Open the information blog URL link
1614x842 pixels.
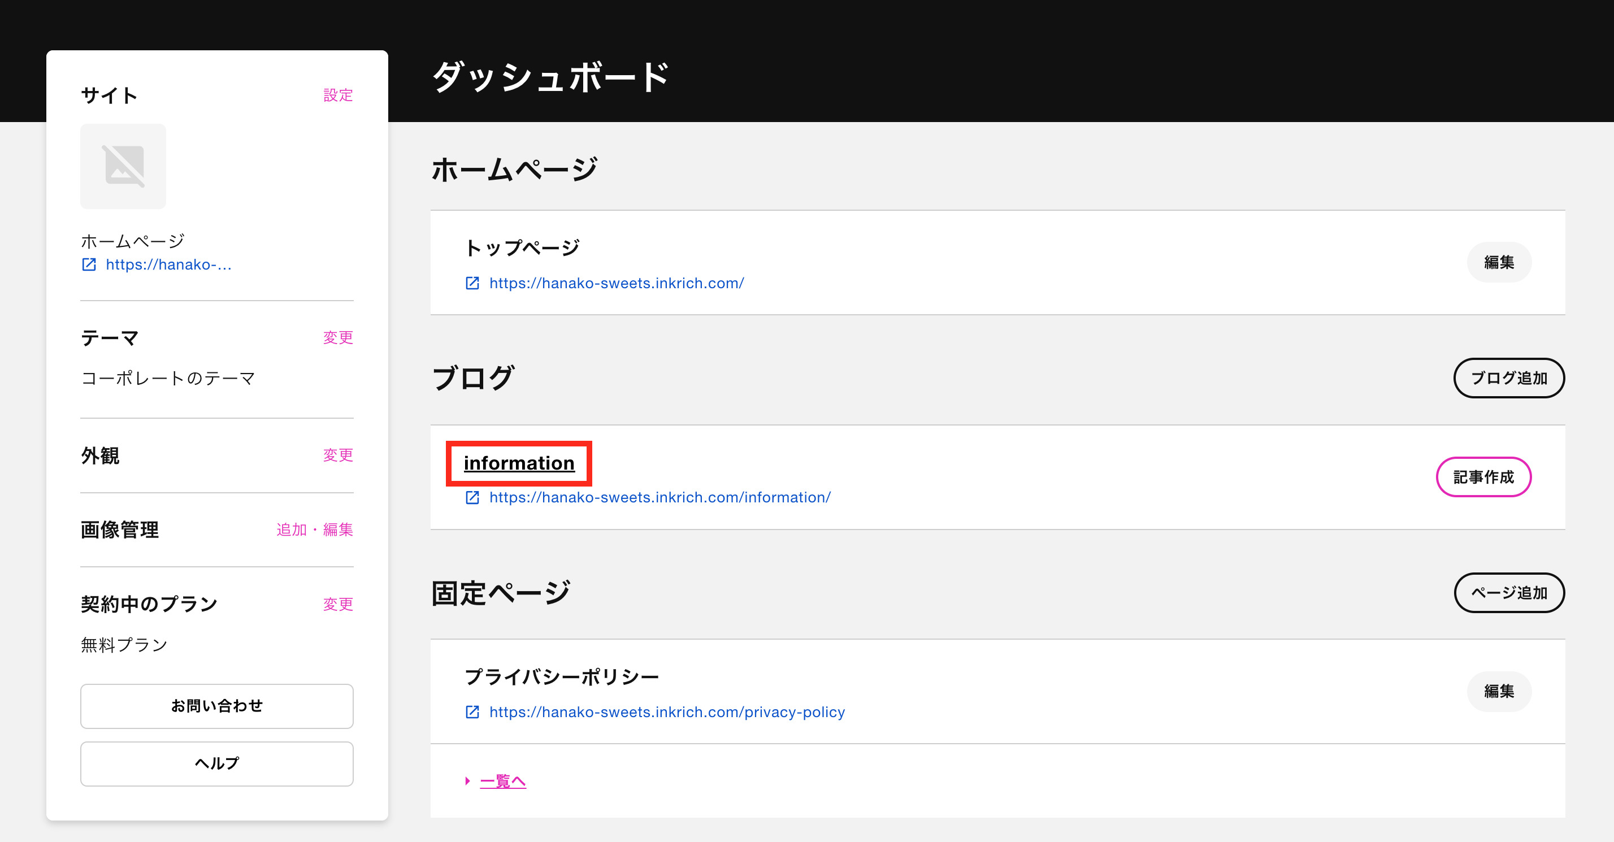[x=660, y=497]
